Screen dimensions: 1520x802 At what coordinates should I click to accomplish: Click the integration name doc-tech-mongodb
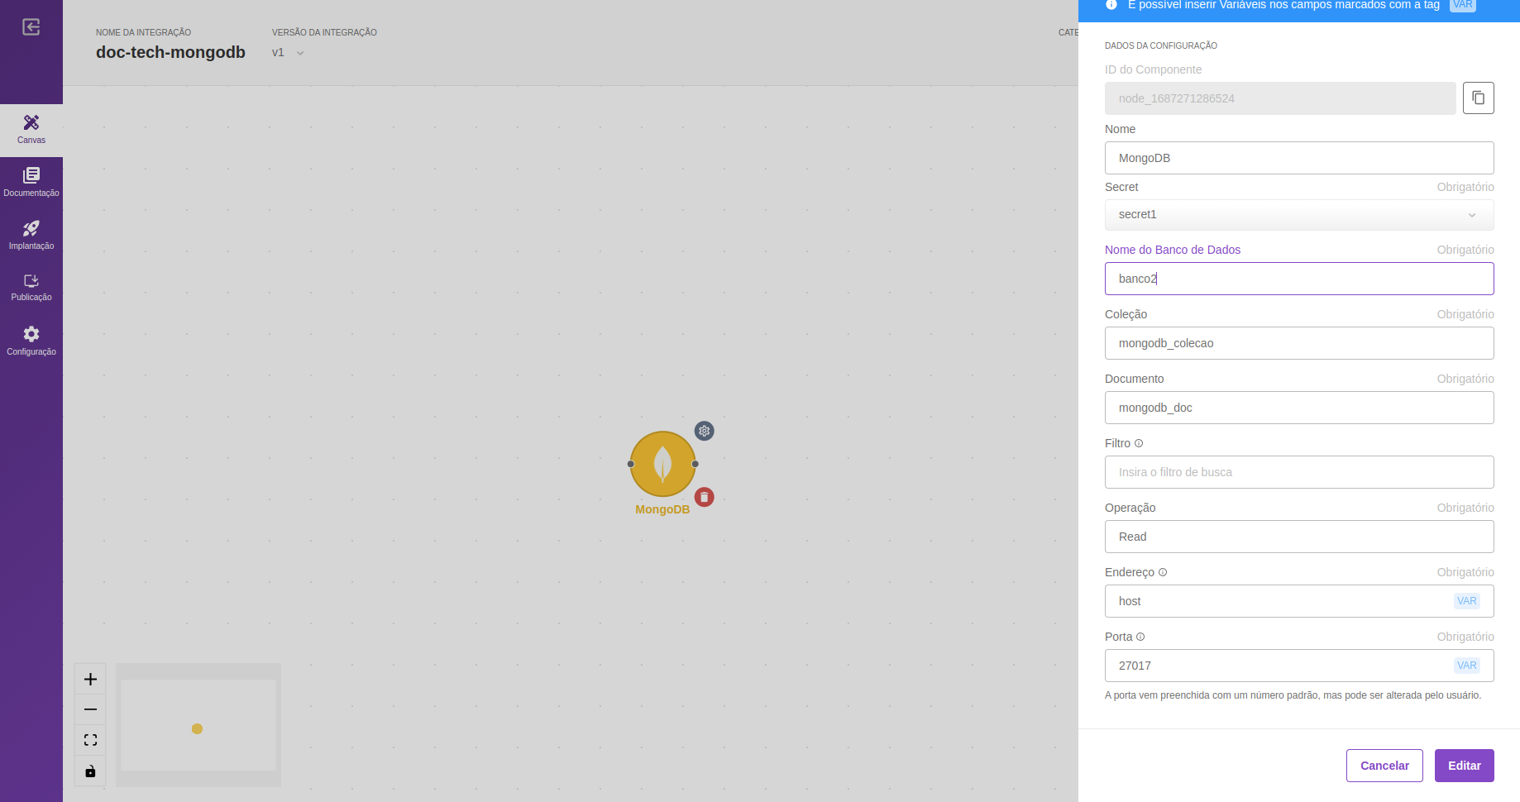(x=170, y=52)
